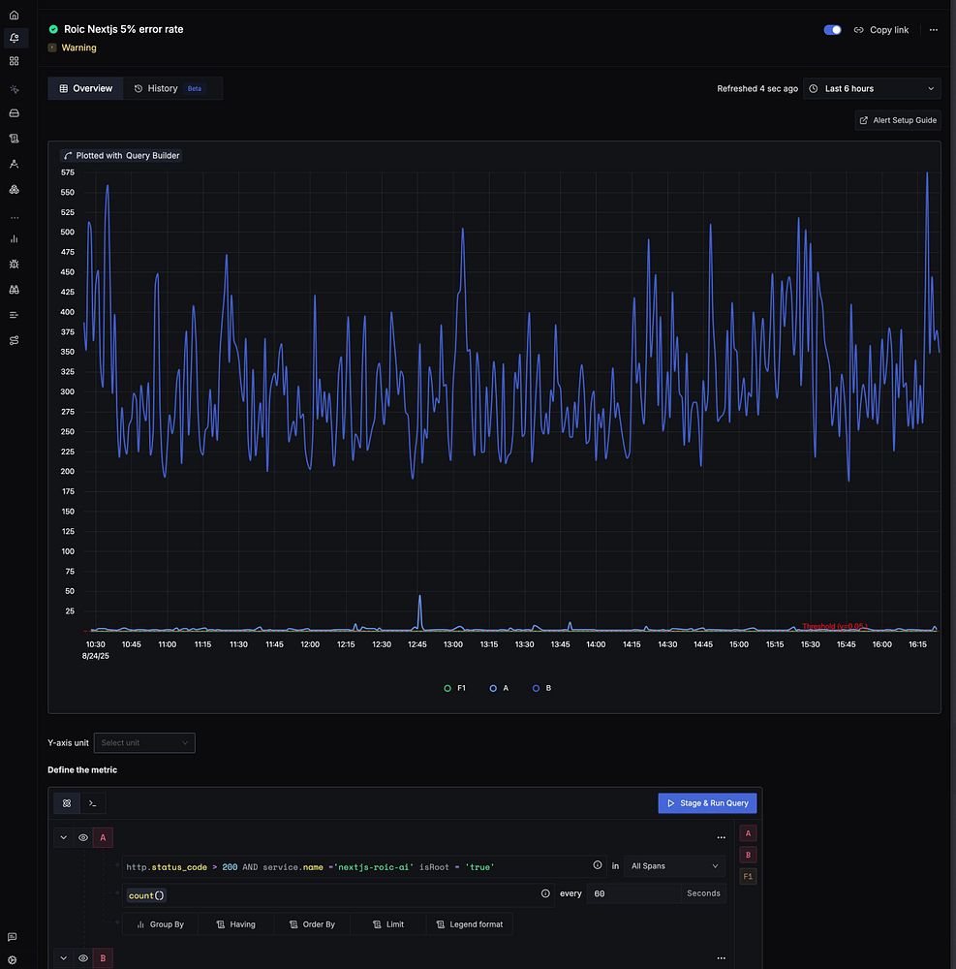Click the Stage & Run Query button
This screenshot has height=969, width=956.
coord(707,803)
